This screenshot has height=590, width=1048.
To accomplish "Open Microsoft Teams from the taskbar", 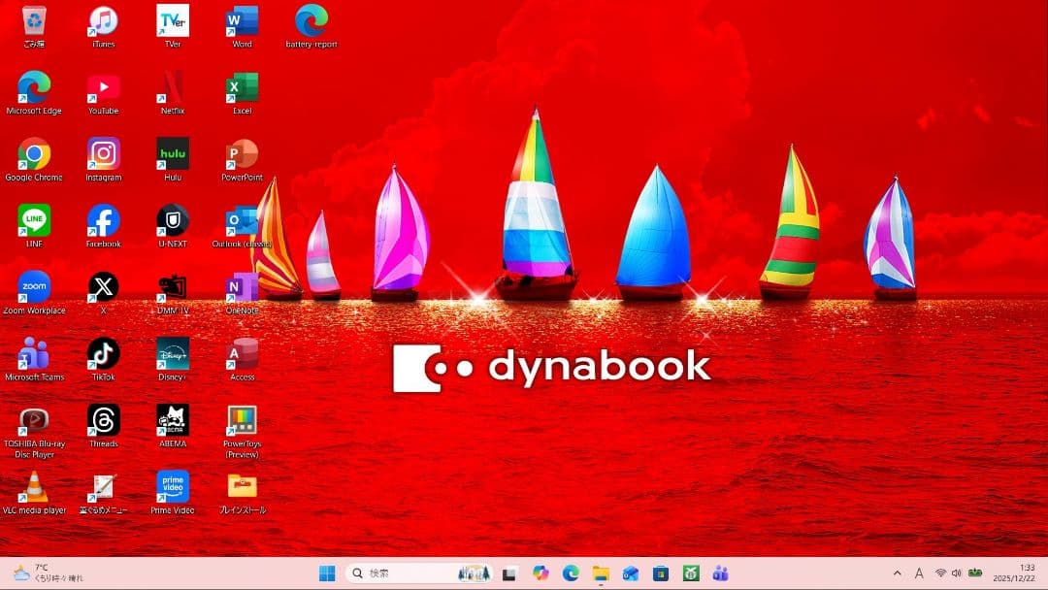I will (722, 573).
